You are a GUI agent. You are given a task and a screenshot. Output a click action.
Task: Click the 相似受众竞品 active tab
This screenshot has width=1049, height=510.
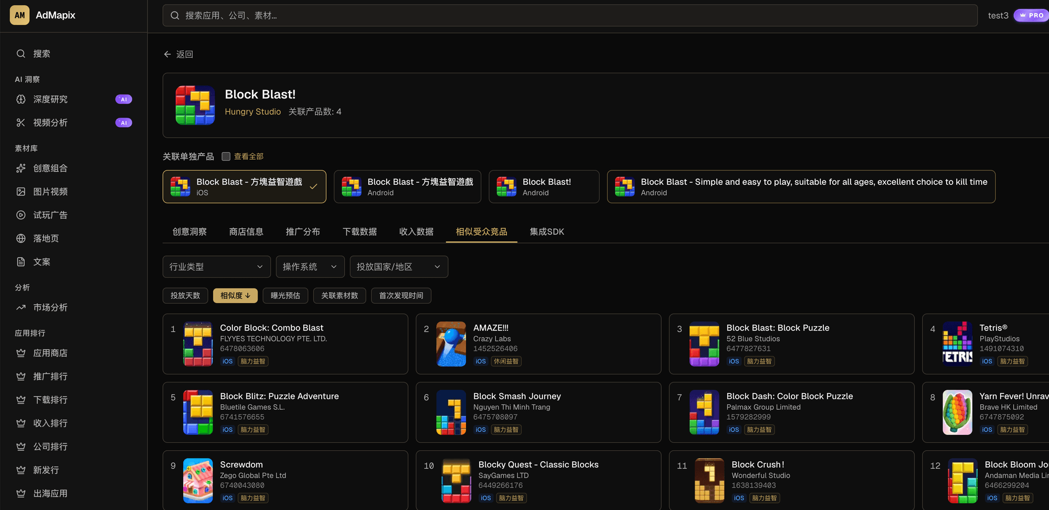pyautogui.click(x=481, y=232)
